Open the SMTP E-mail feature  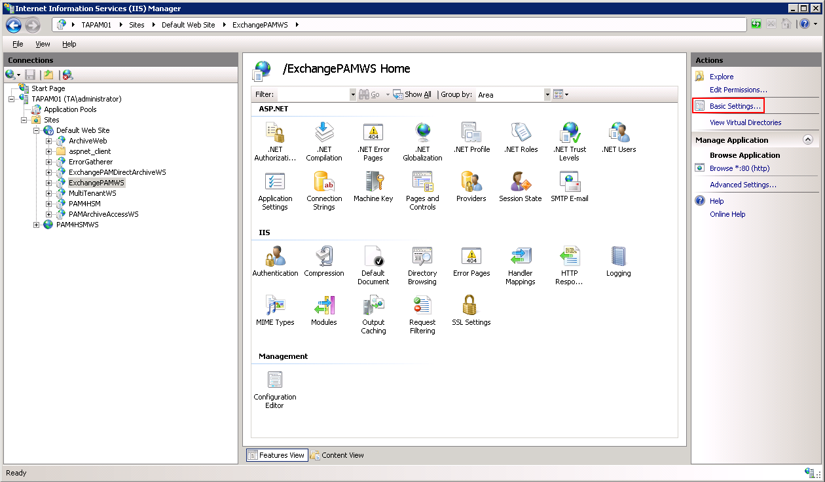(x=569, y=182)
